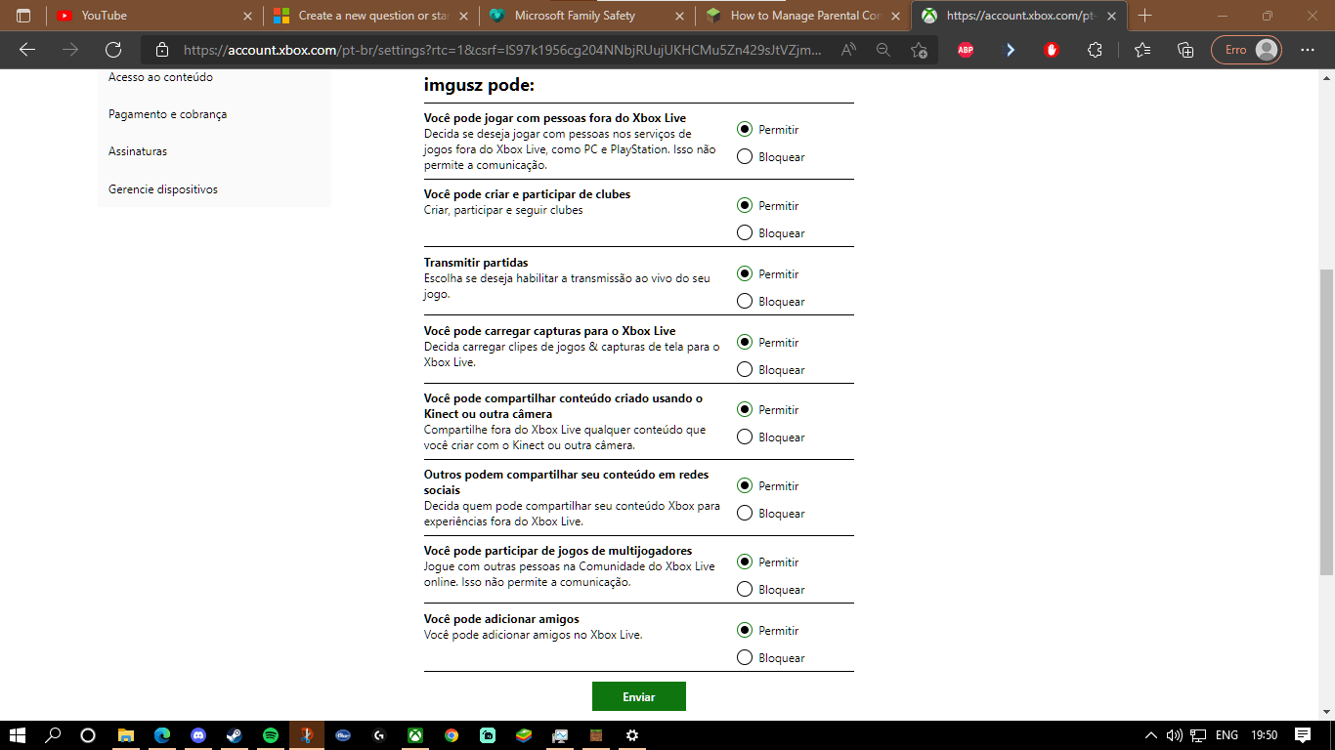Open the Read Aloud tool in address bar
The width and height of the screenshot is (1335, 750).
click(x=848, y=50)
